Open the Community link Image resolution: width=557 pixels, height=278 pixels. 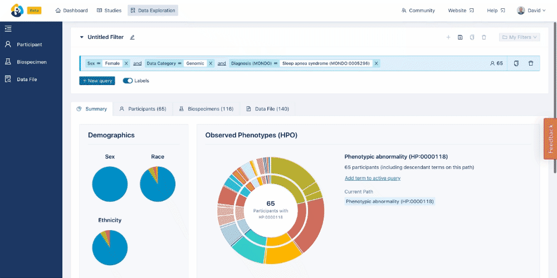pyautogui.click(x=418, y=11)
